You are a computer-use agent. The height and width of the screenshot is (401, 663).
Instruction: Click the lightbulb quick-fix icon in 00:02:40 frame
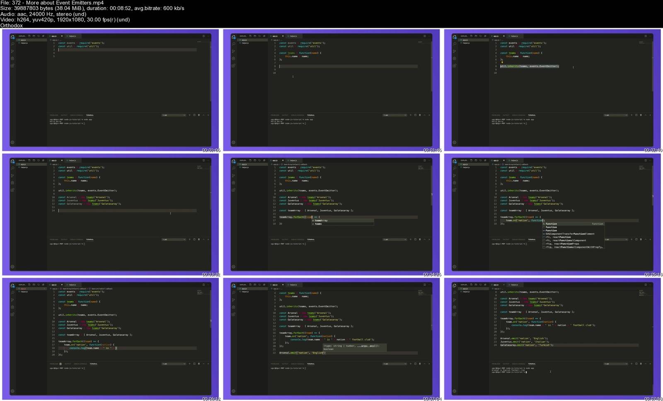(502, 63)
